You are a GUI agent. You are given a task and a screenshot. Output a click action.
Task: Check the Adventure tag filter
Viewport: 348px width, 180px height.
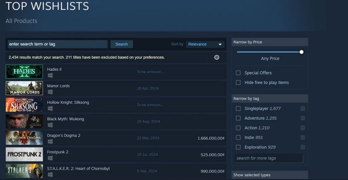[x=238, y=118]
